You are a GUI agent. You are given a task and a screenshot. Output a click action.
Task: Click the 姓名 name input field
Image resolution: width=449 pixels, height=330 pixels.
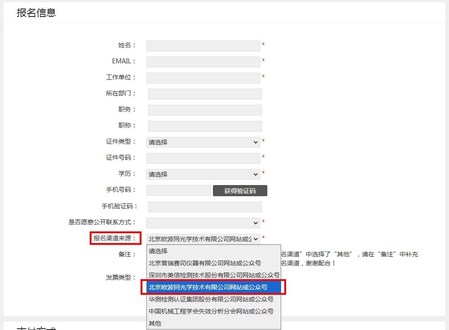(203, 45)
